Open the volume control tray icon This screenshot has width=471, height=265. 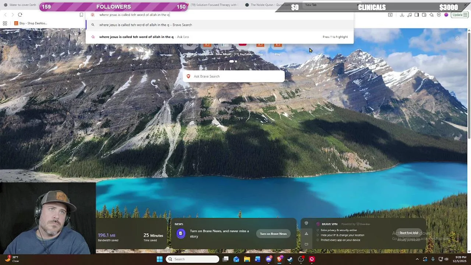(446, 259)
